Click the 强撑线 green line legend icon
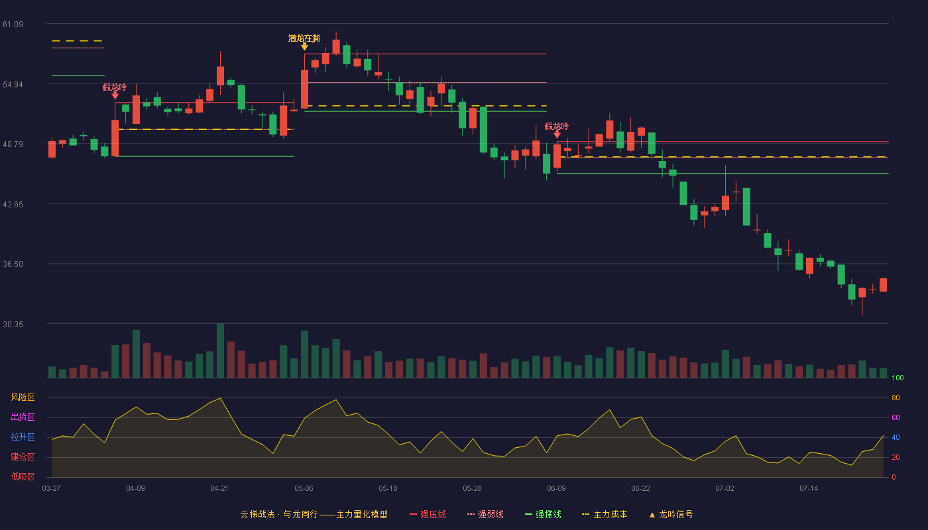This screenshot has height=530, width=928. (x=529, y=515)
